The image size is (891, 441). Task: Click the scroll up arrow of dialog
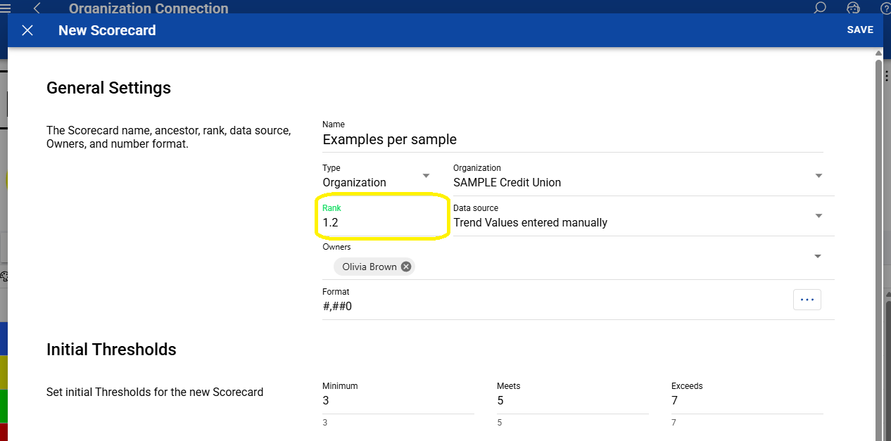pos(878,53)
